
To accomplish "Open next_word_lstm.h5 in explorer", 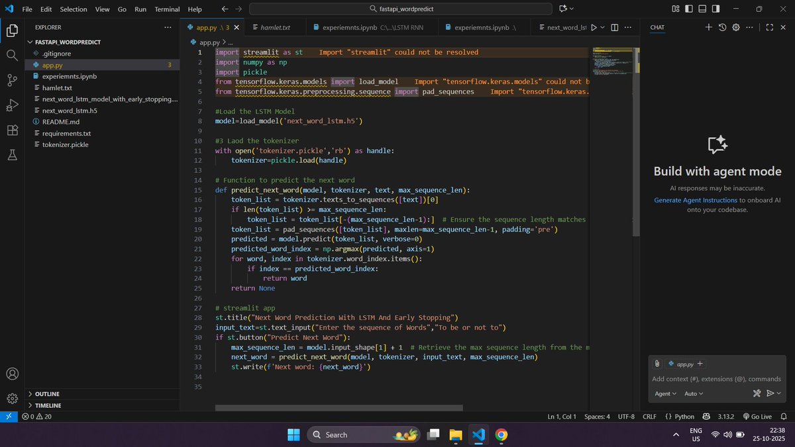I will pyautogui.click(x=102, y=111).
